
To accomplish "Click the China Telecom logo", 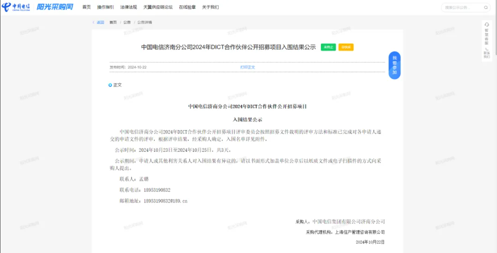I will pos(16,7).
